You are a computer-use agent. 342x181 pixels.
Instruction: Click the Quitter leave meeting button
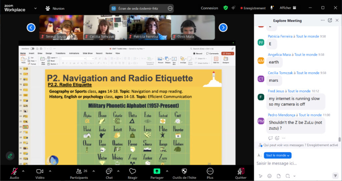pos(240,171)
